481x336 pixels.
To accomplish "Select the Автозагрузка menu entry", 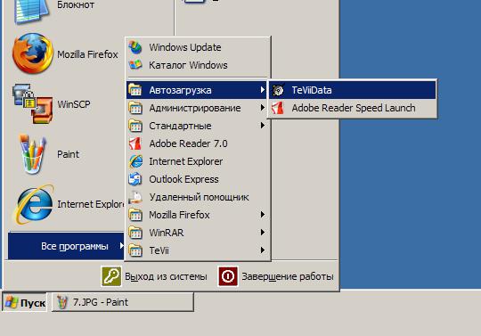I will (196, 90).
